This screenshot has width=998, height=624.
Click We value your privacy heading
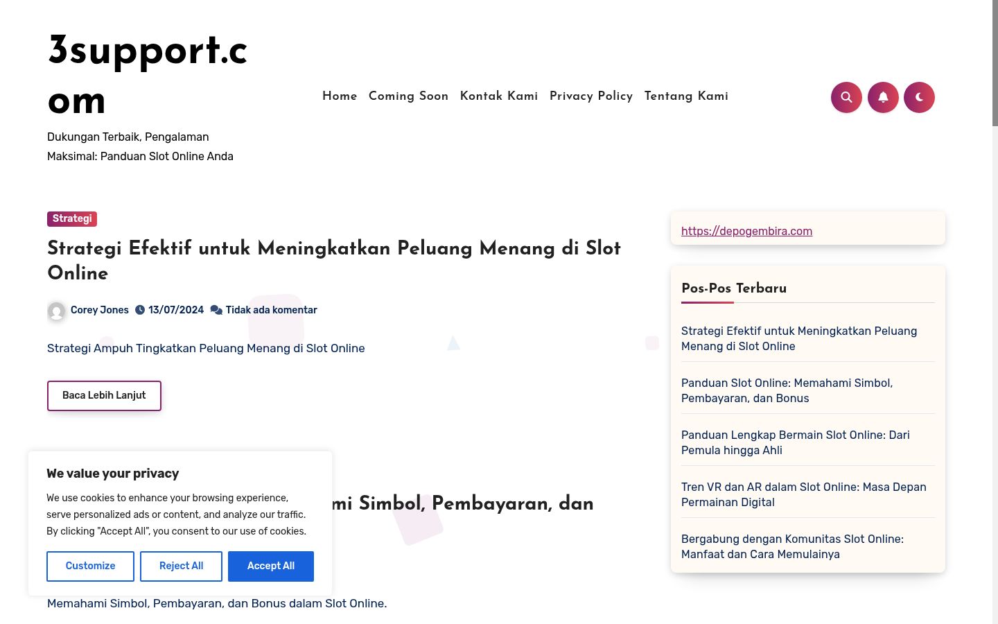[112, 474]
